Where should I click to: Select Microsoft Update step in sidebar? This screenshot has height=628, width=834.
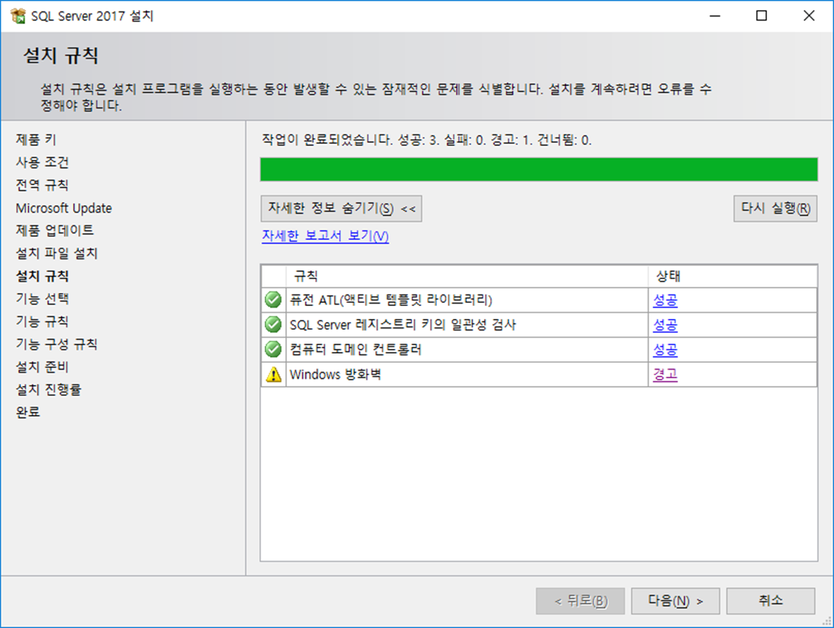pyautogui.click(x=64, y=208)
